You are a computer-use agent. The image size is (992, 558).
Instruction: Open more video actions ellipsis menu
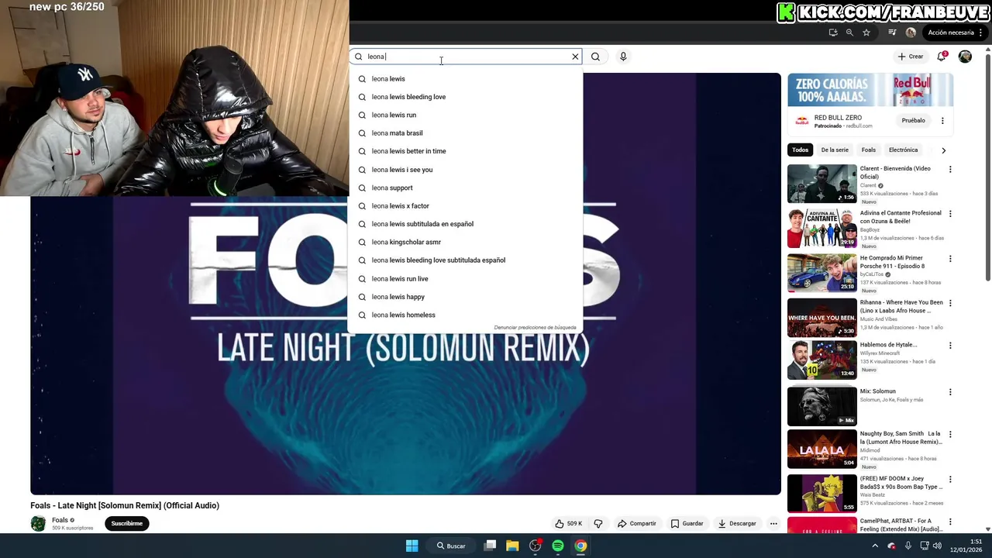coord(773,524)
